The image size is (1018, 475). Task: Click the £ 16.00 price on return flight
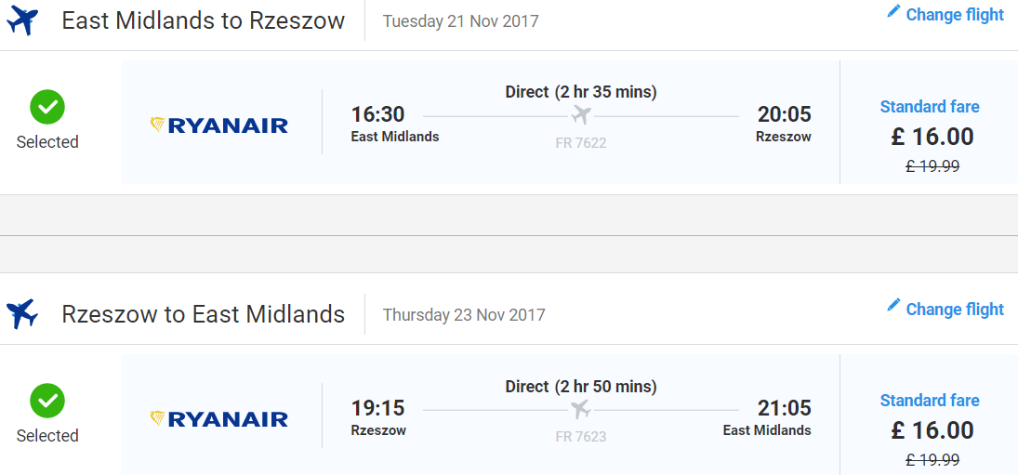pyautogui.click(x=932, y=430)
